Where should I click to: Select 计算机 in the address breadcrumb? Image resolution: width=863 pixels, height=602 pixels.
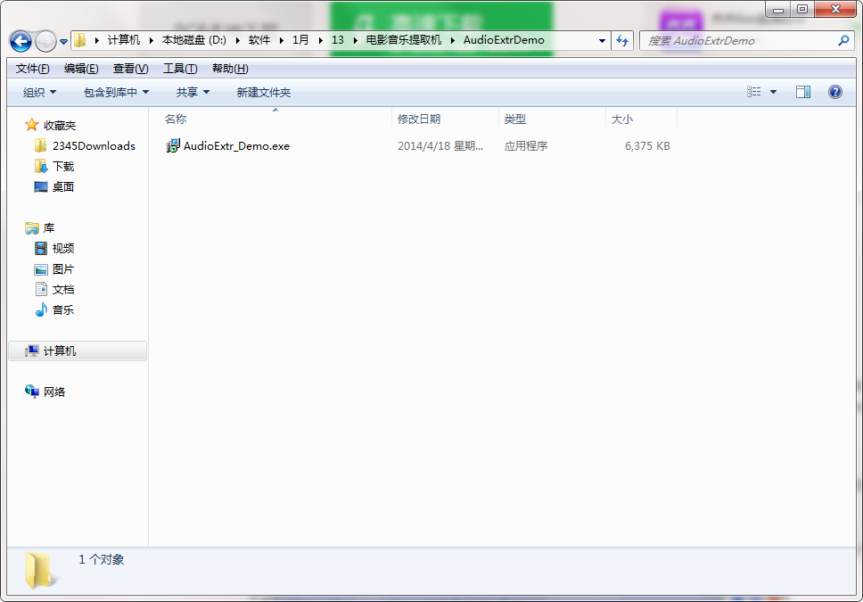[x=124, y=40]
